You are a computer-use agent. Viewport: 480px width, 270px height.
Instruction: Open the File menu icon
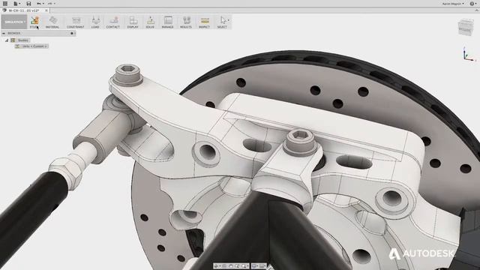[x=16, y=4]
